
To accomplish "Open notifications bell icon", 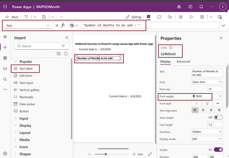I will click(x=201, y=7).
